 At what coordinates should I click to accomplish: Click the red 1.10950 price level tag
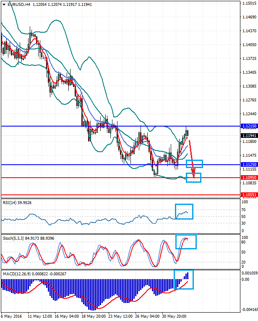pos(249,178)
